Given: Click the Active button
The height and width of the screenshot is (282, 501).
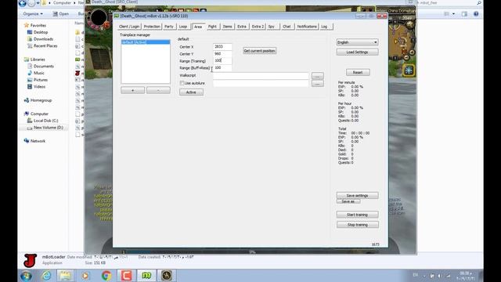Looking at the screenshot, I should pyautogui.click(x=191, y=92).
